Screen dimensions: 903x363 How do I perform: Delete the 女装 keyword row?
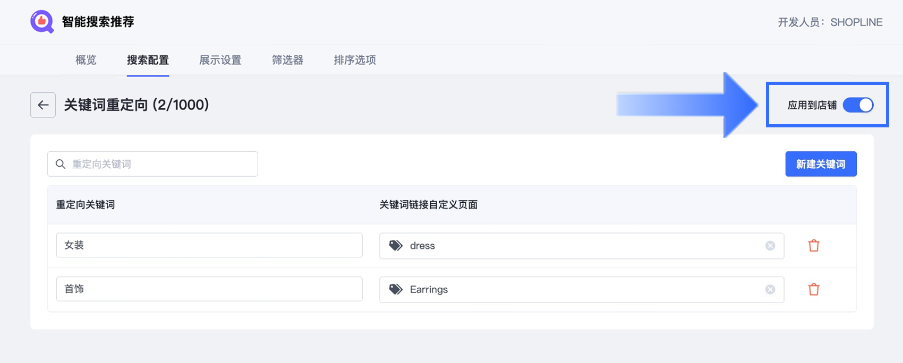[x=814, y=246]
